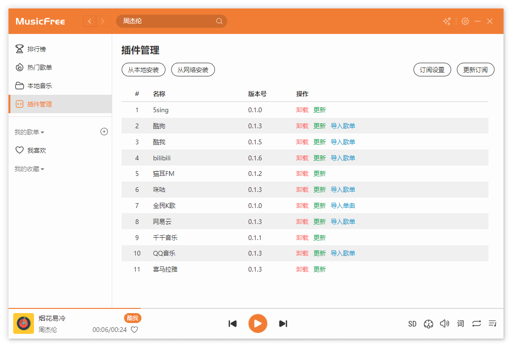This screenshot has width=512, height=348.
Task: Uninstall the 网易云 plugin
Action: (302, 222)
